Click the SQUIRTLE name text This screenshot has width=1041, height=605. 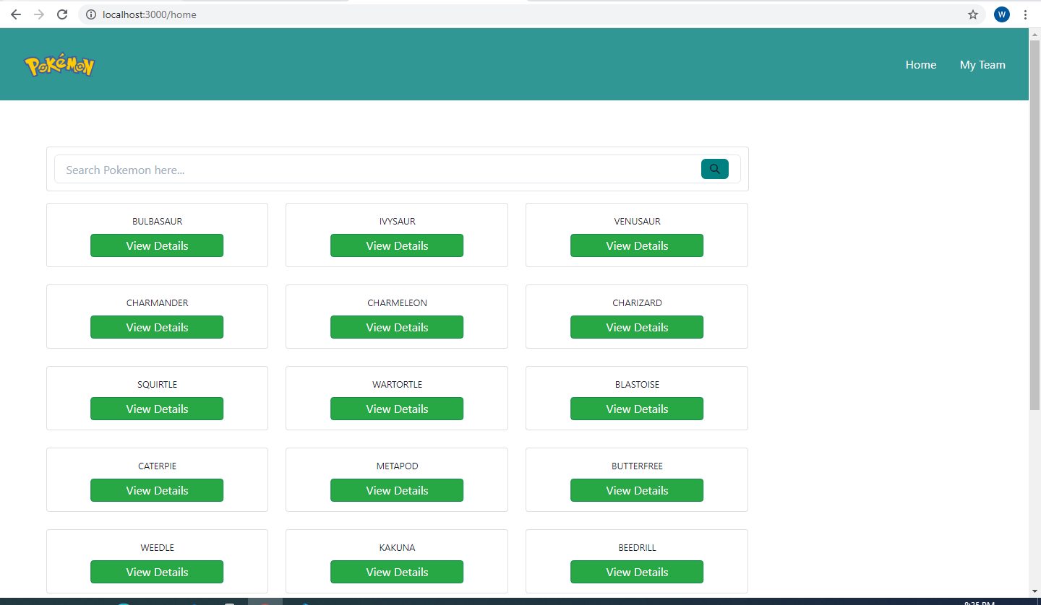(x=157, y=385)
